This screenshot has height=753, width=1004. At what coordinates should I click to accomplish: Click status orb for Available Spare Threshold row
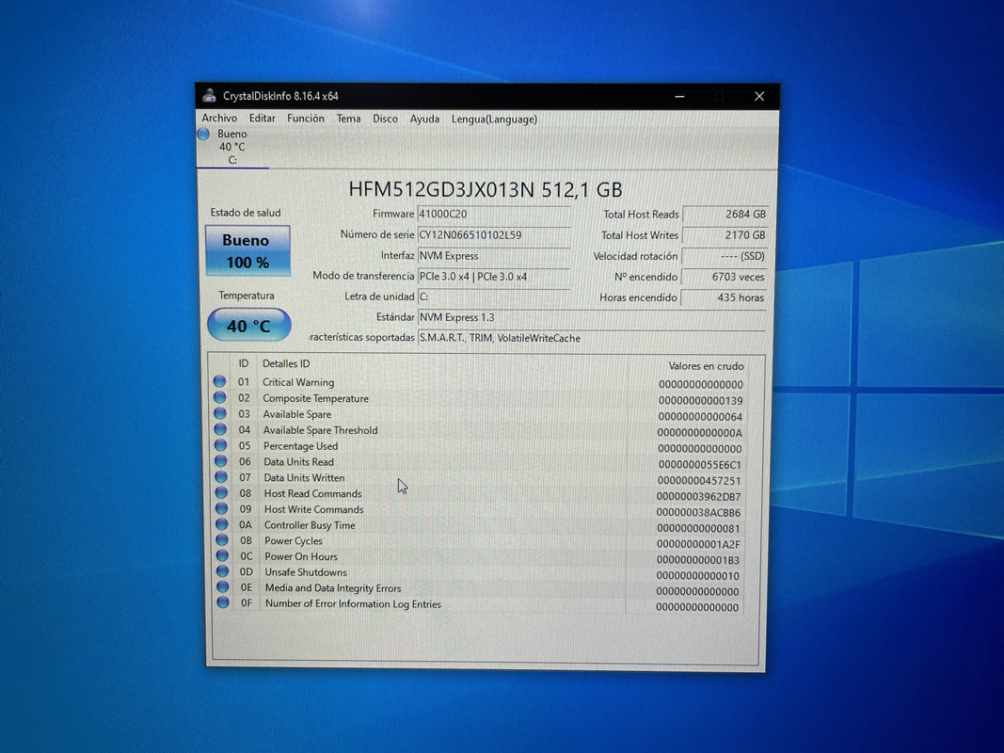click(220, 429)
